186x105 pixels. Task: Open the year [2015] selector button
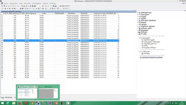point(65,6)
